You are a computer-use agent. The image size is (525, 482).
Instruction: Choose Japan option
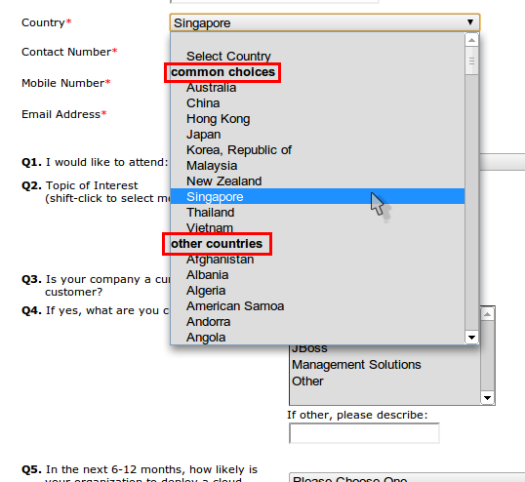pos(317,135)
